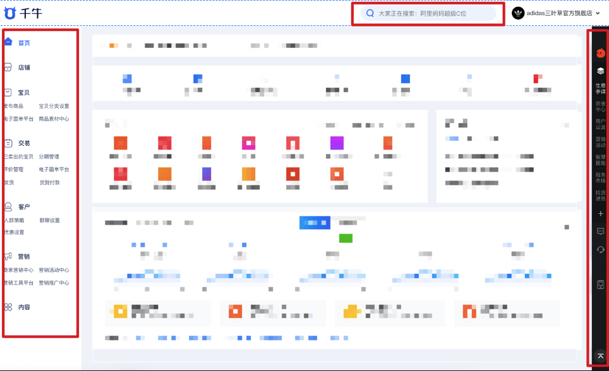Open the chat message icon in right bar
This screenshot has height=371, width=609.
600,232
